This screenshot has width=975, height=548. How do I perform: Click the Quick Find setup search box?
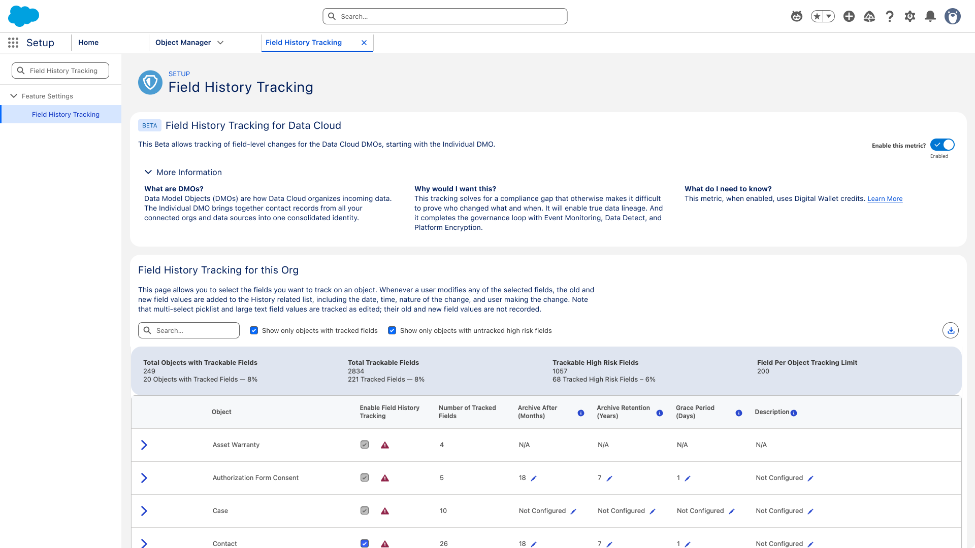(60, 71)
